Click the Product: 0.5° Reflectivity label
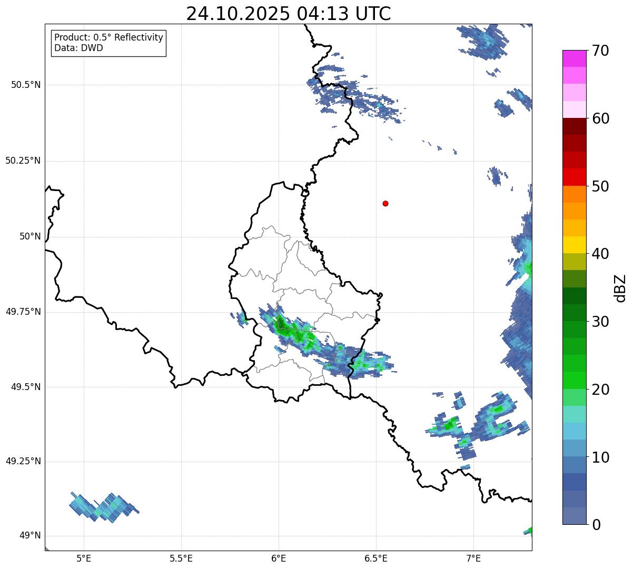 tap(108, 38)
